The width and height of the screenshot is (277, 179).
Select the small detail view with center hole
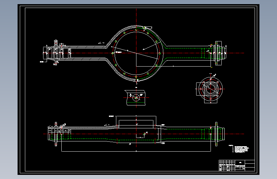[x=136, y=97]
